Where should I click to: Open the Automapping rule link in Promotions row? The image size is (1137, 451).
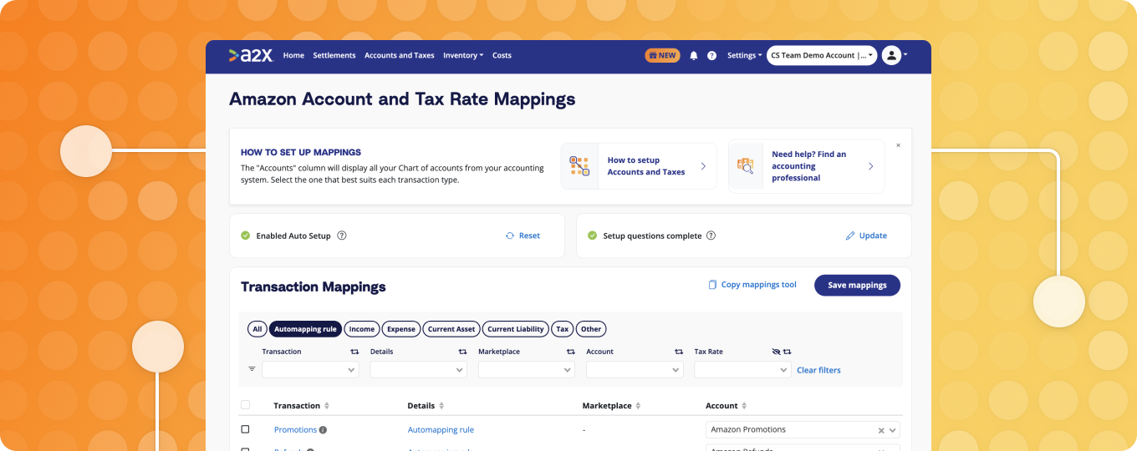(x=441, y=430)
